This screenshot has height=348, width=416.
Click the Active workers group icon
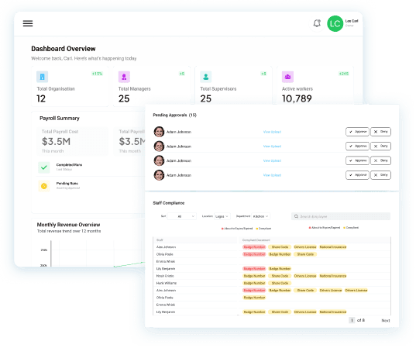(x=287, y=77)
